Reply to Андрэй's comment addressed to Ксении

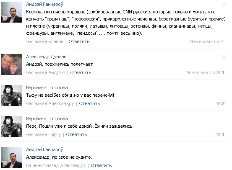79,41
